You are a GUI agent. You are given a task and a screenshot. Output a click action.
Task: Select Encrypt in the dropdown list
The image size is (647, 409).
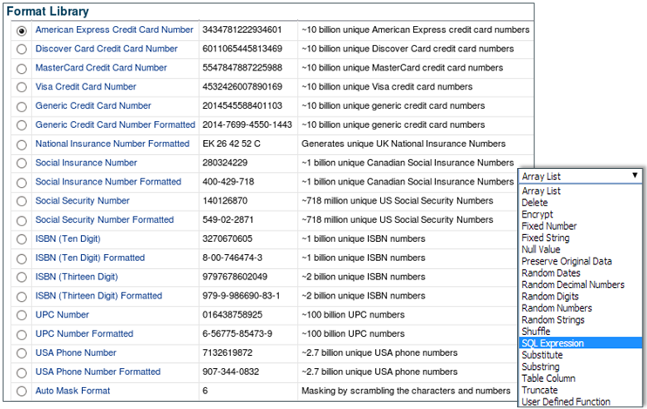pyautogui.click(x=537, y=214)
